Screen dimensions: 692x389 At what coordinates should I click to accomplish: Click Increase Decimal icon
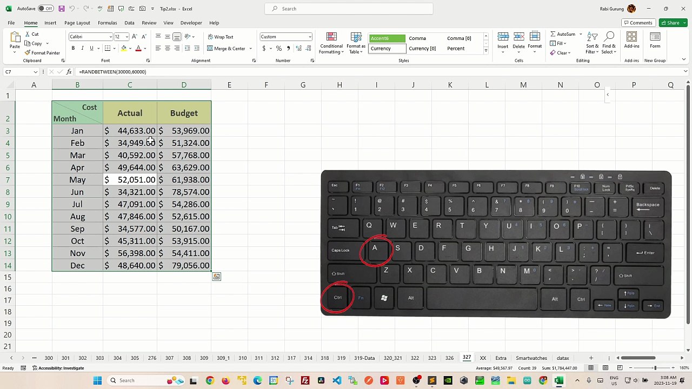pyautogui.click(x=298, y=49)
